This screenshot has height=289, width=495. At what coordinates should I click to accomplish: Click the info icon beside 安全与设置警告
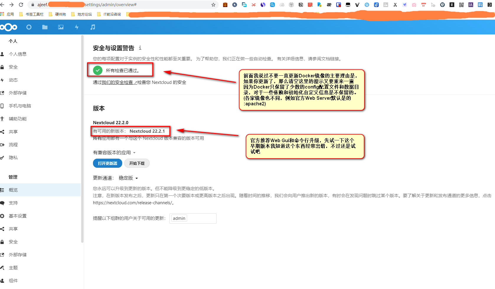pyautogui.click(x=140, y=48)
